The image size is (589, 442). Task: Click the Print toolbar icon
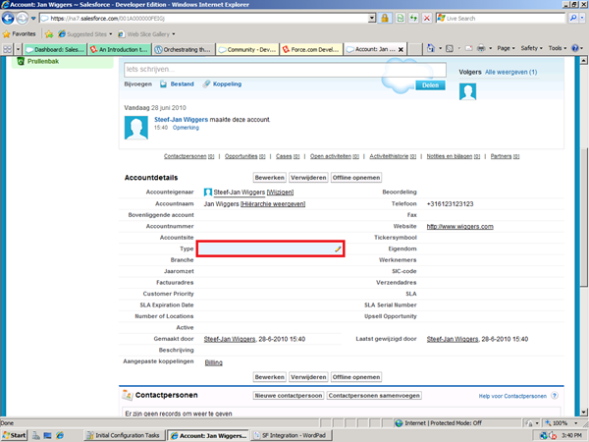481,48
